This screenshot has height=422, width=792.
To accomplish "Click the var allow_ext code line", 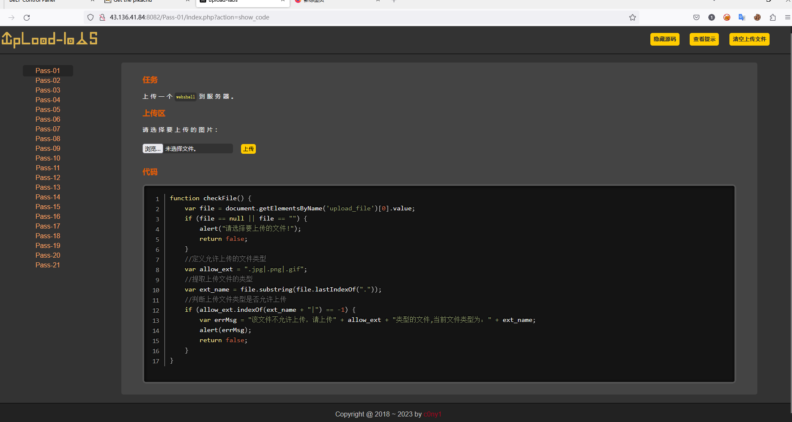I will pos(246,269).
